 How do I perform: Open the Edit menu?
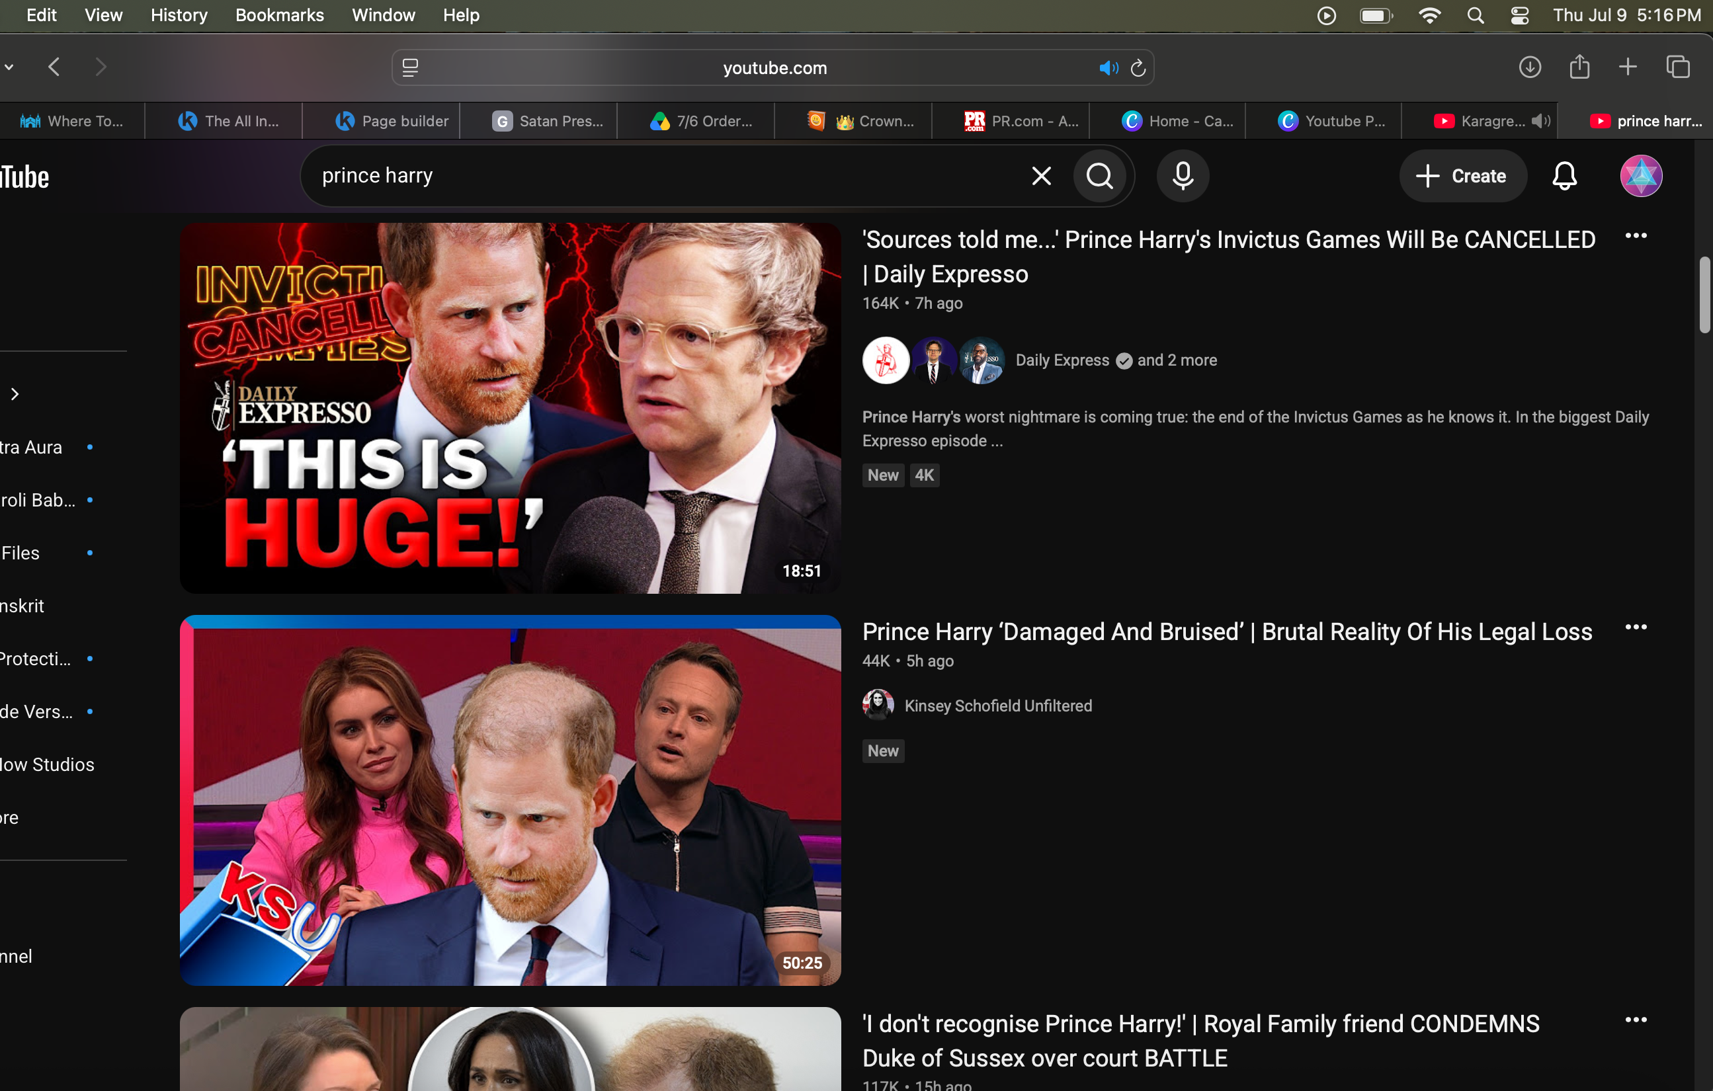[x=41, y=15]
